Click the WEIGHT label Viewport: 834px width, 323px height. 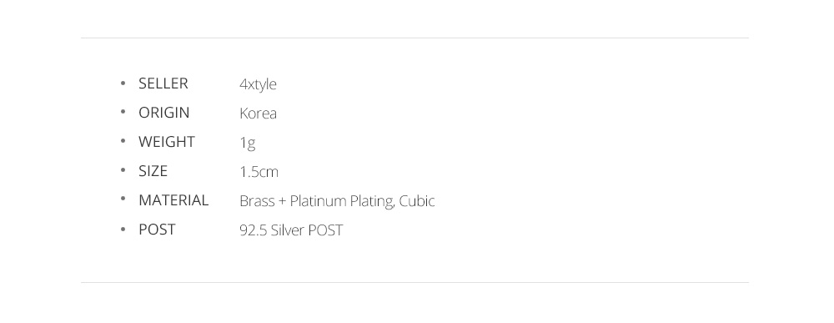(167, 142)
